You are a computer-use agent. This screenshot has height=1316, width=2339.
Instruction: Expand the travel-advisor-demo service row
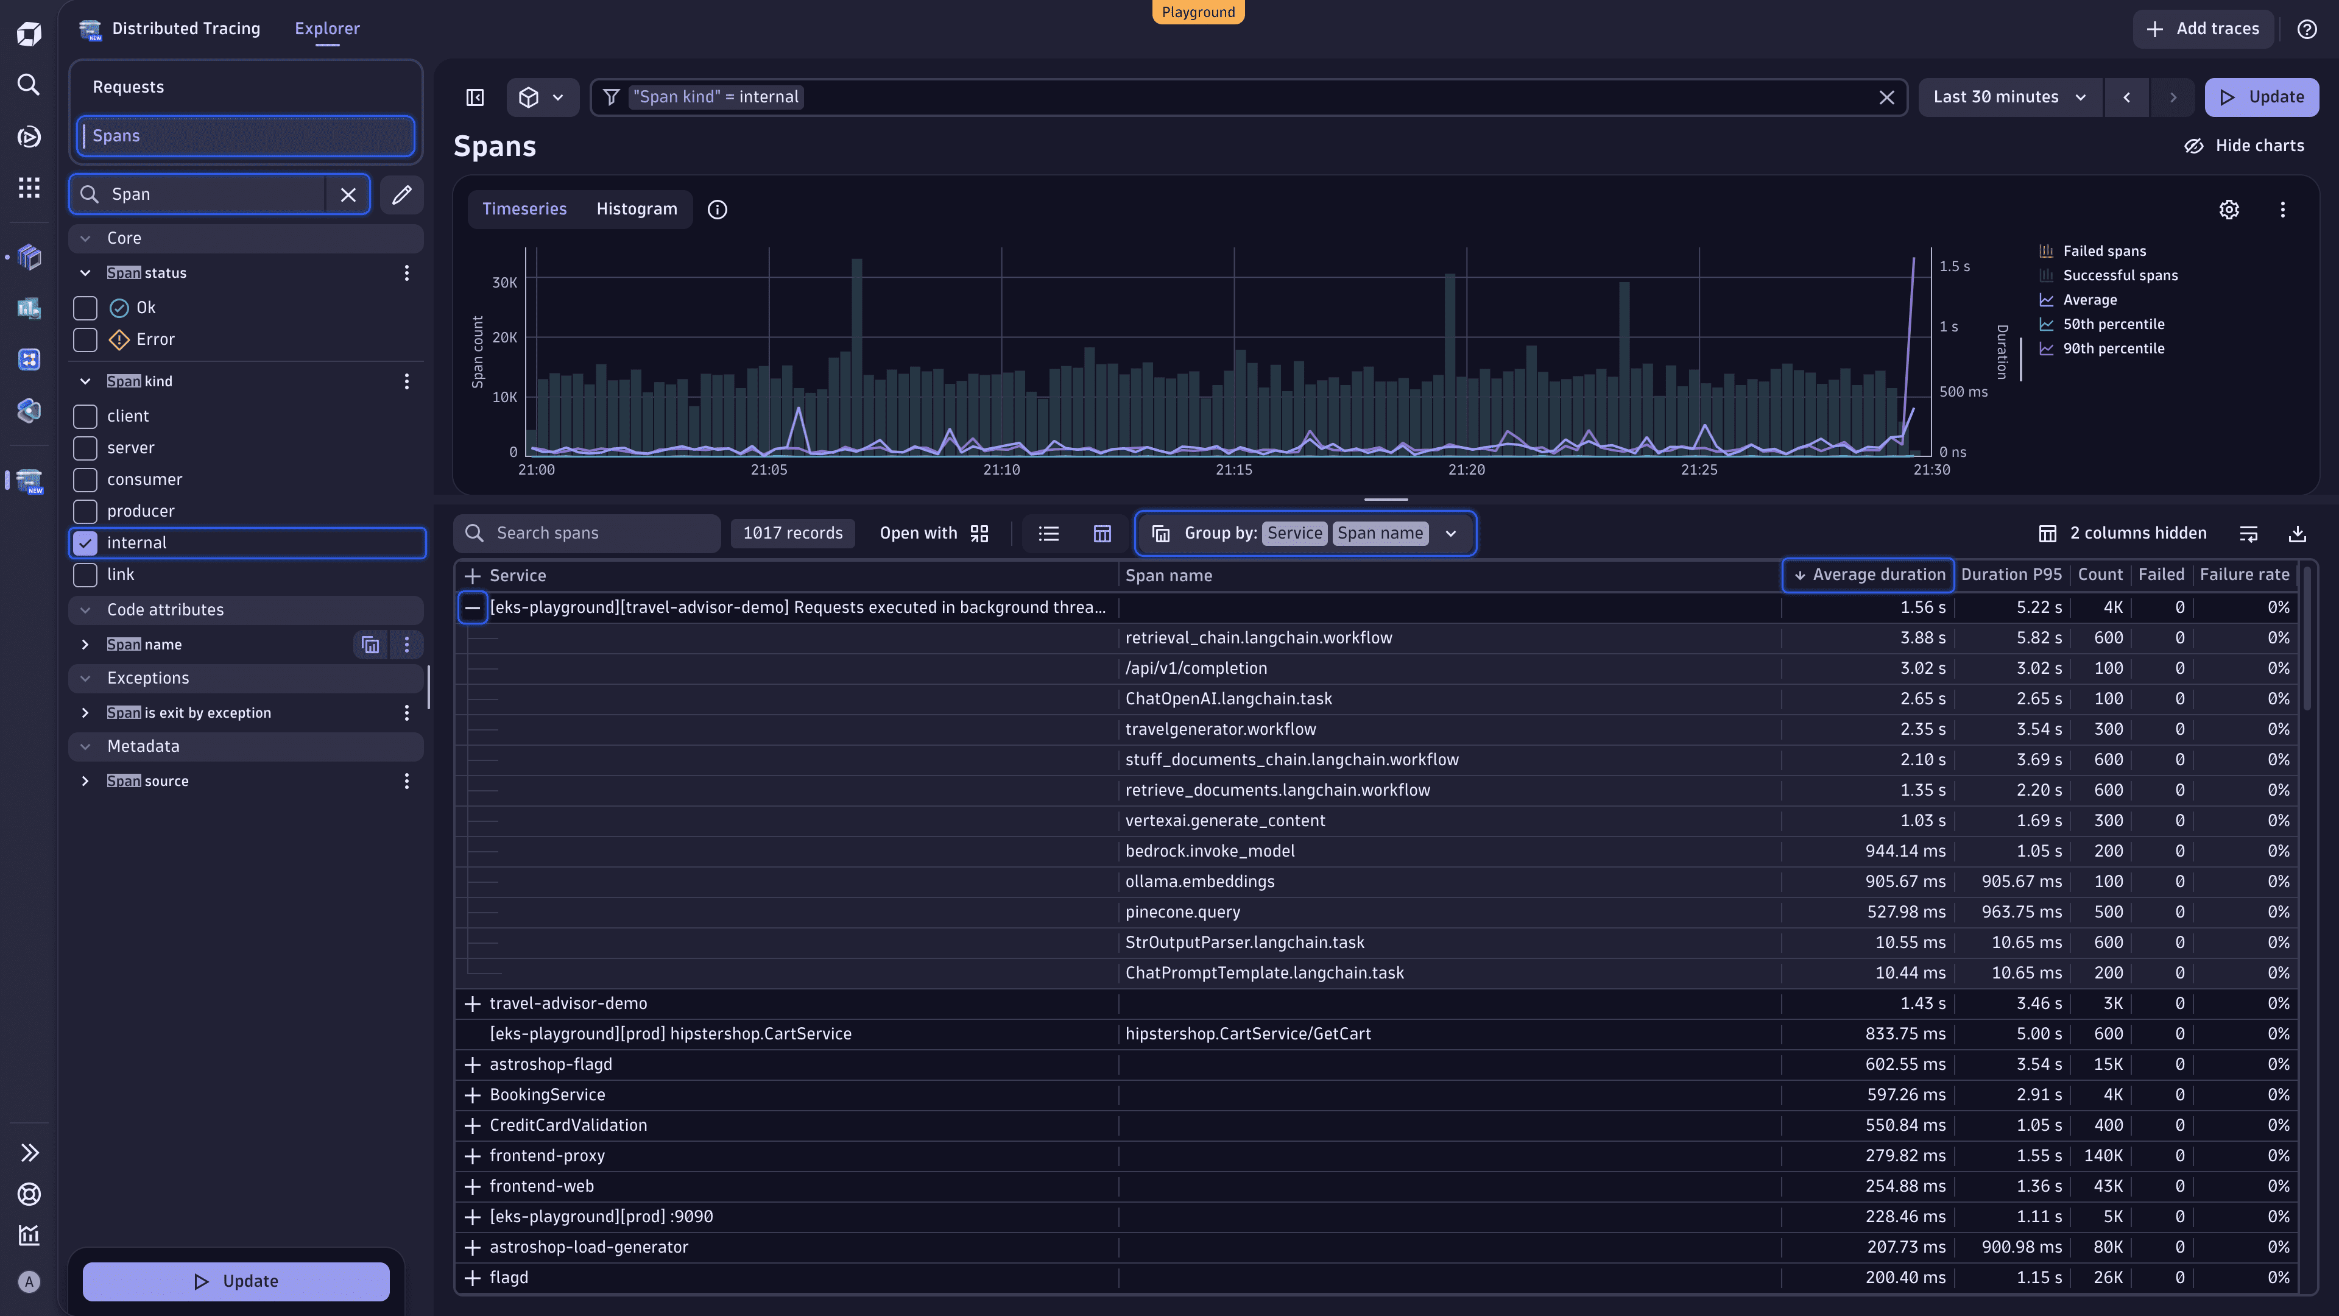(x=472, y=1003)
